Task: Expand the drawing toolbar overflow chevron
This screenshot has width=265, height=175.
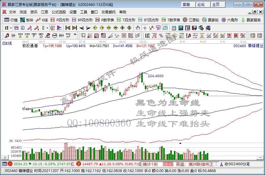Action: click(x=75, y=35)
